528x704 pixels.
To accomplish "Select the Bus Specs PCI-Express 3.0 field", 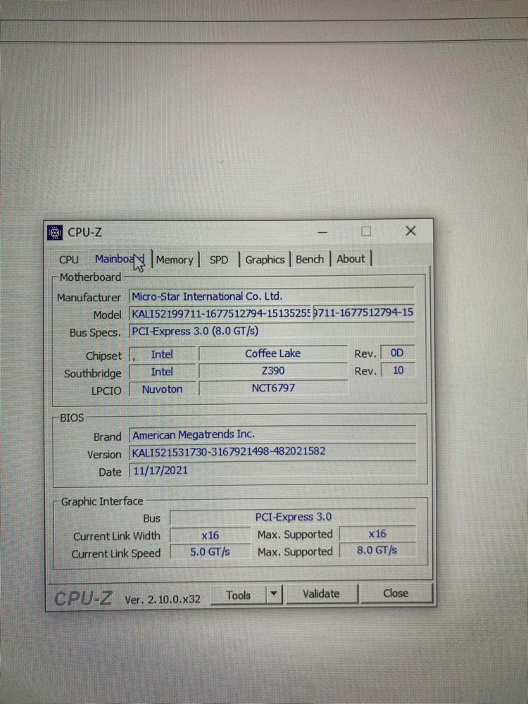I will [x=271, y=331].
